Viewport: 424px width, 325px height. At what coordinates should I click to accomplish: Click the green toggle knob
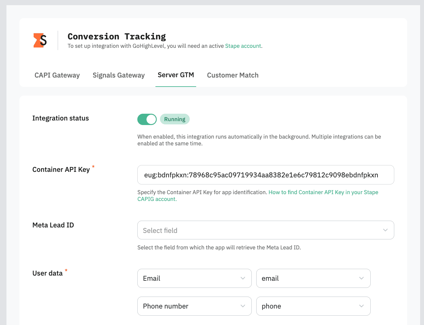151,119
